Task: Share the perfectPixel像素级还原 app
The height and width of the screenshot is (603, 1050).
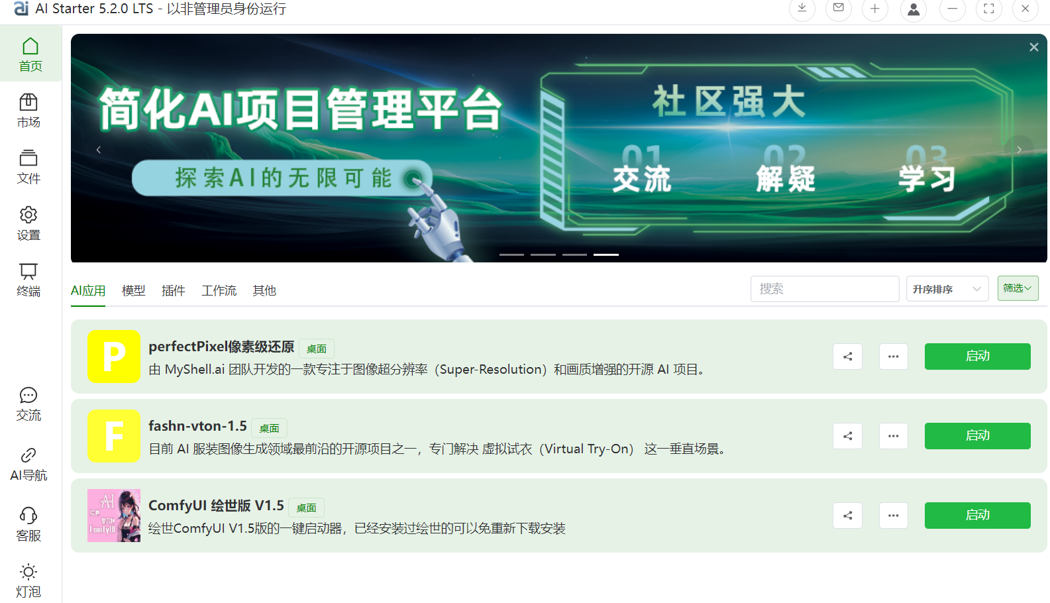Action: tap(848, 356)
